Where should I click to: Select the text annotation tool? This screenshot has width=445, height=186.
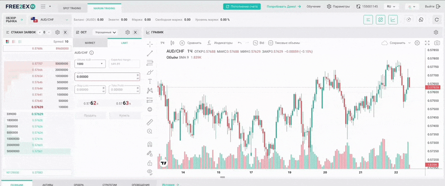(x=150, y=81)
